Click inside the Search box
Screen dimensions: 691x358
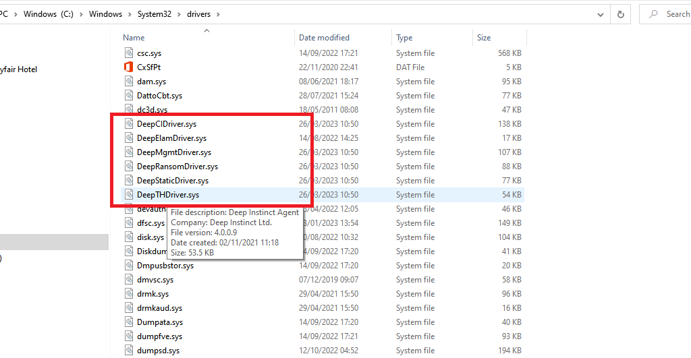[665, 15]
